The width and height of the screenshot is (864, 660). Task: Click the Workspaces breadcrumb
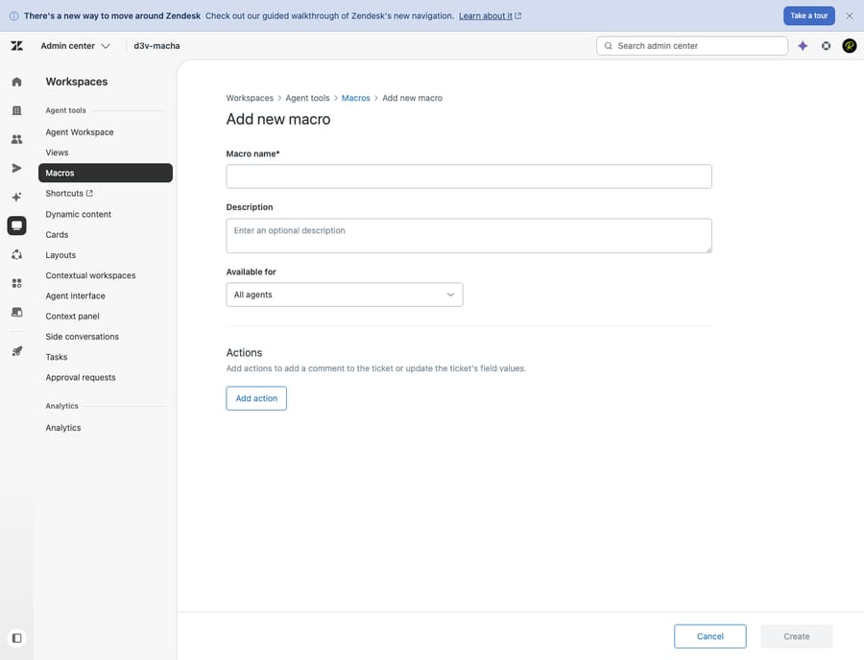[250, 98]
